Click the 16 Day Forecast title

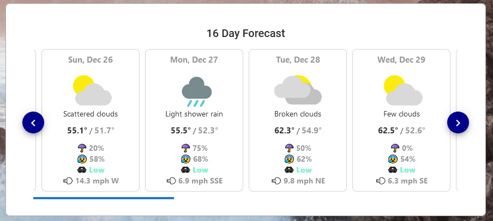[x=246, y=33]
